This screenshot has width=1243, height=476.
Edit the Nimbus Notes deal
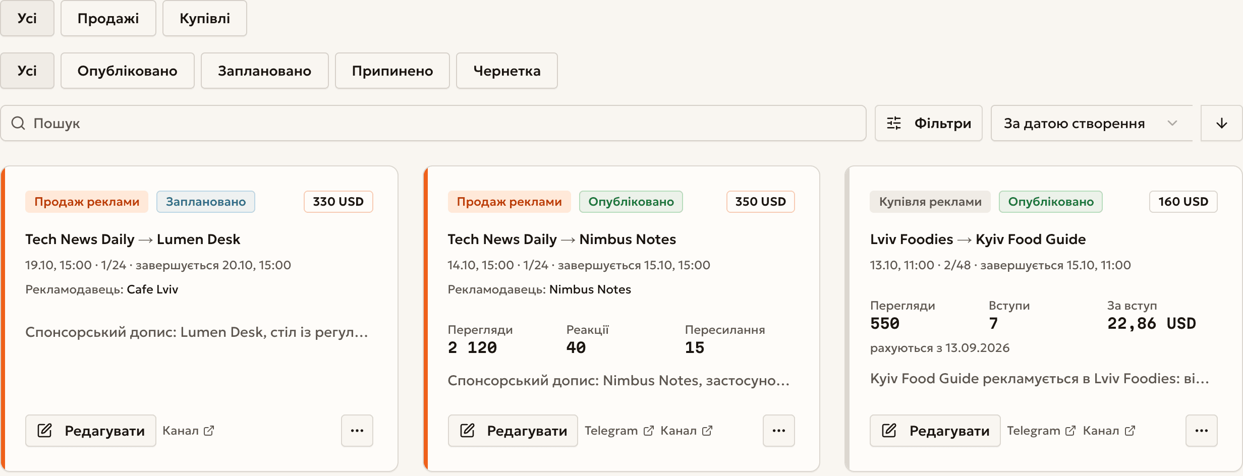513,431
